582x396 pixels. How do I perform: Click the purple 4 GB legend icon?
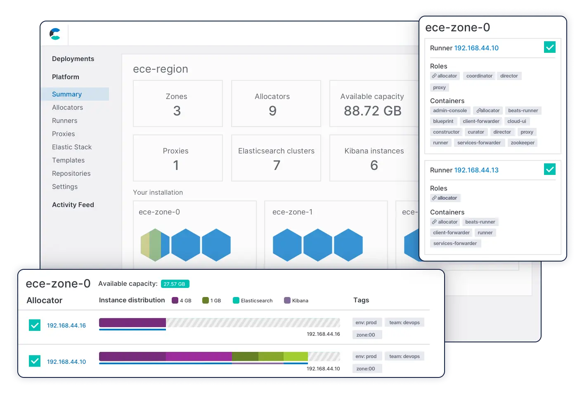click(175, 300)
